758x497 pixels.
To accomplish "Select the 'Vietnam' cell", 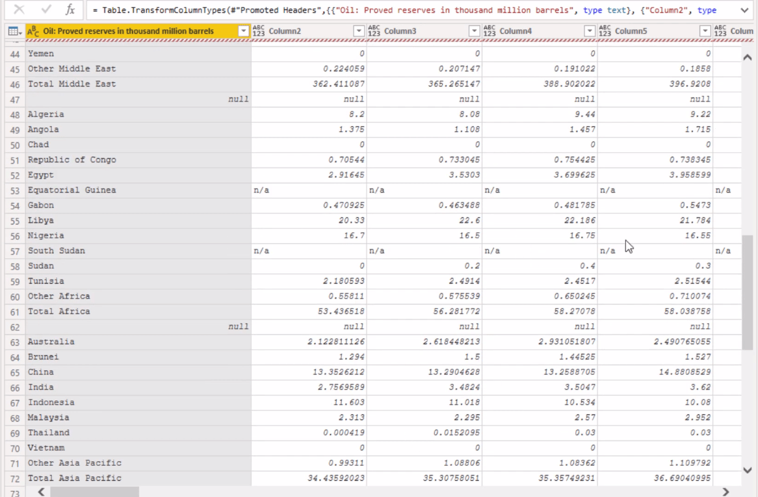I will coord(138,448).
